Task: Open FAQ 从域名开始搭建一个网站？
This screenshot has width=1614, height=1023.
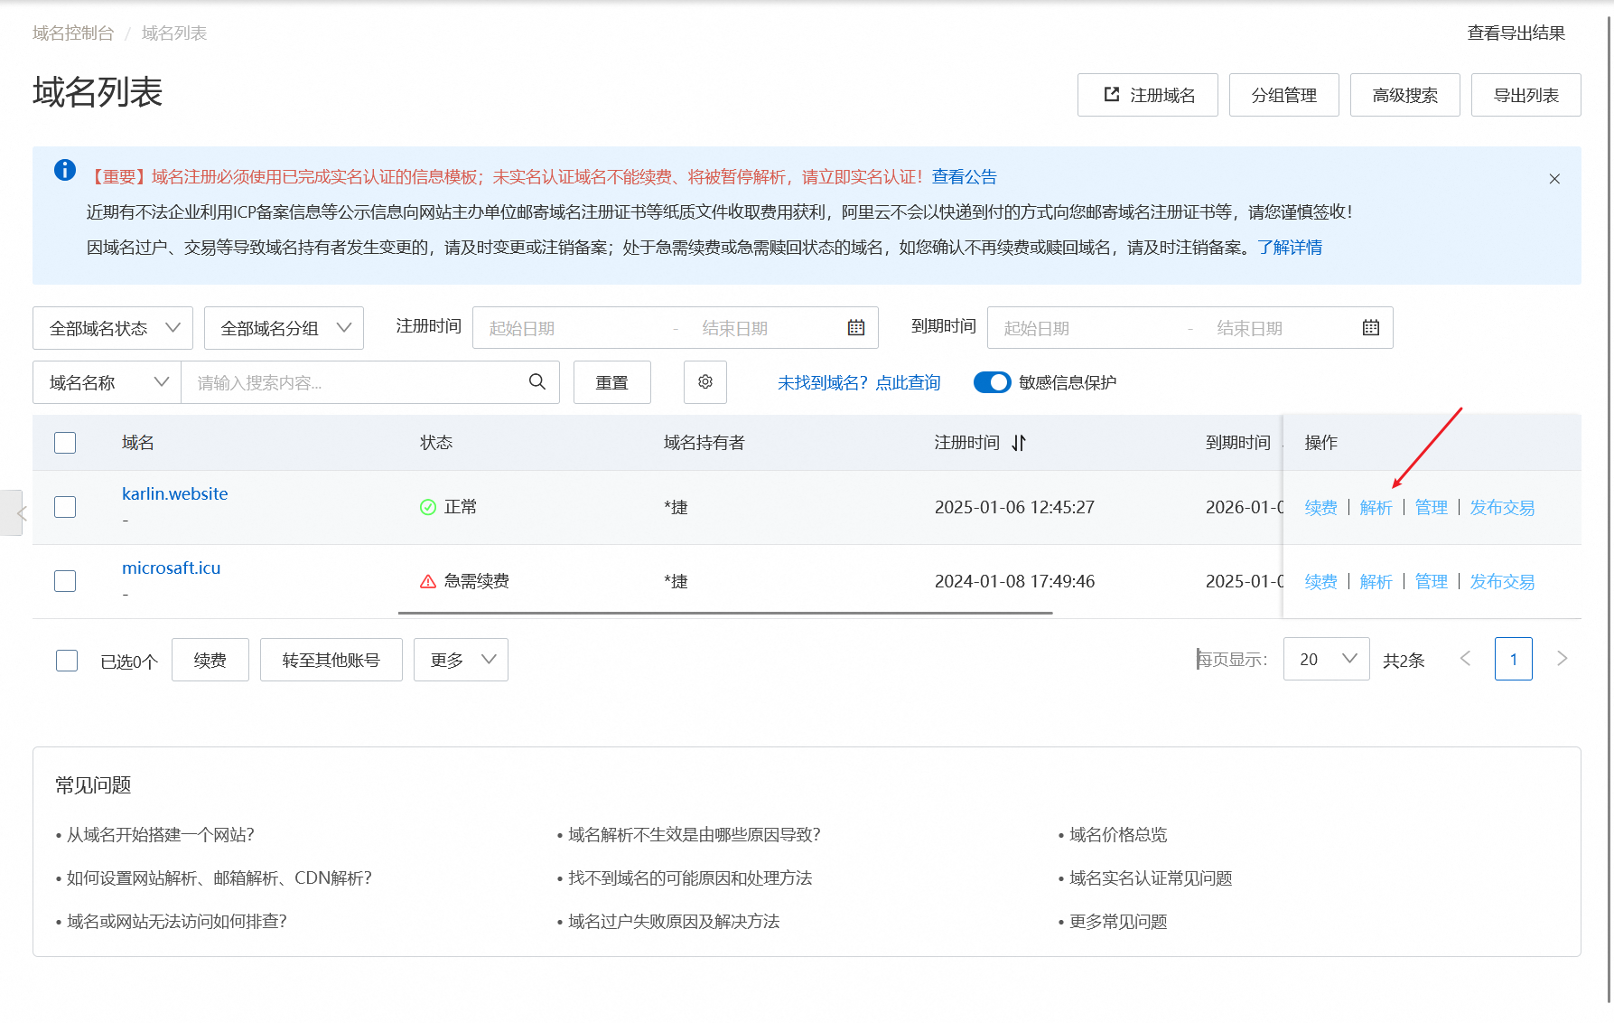Action: 161,835
